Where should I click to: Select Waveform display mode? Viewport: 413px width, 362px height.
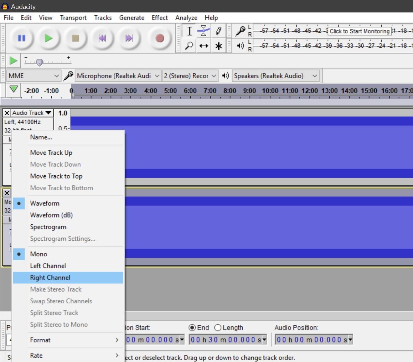(x=45, y=203)
